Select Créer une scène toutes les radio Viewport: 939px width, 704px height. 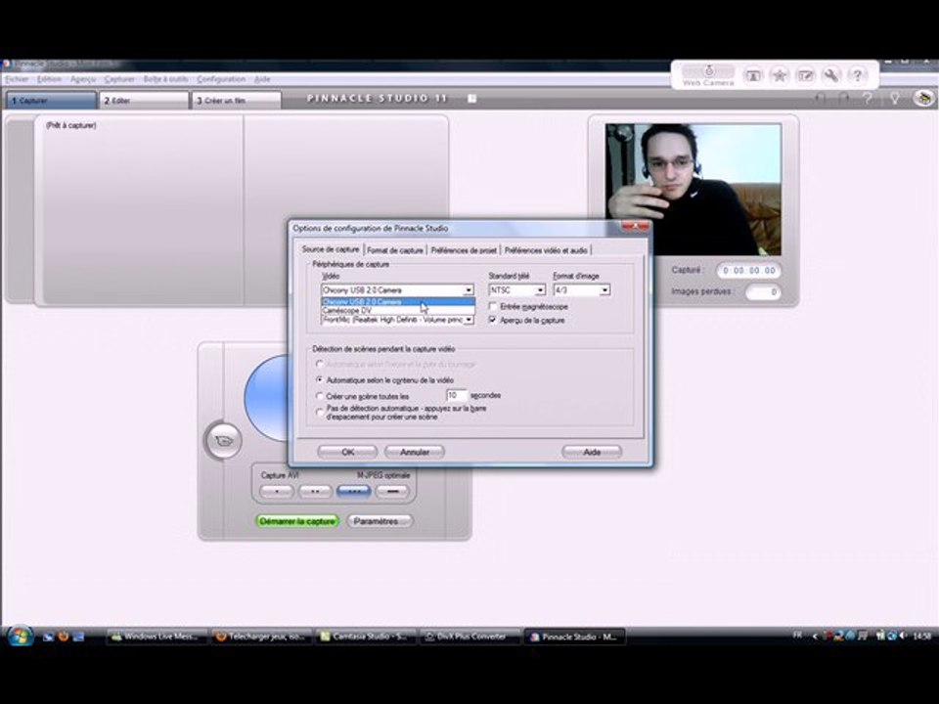tap(320, 396)
